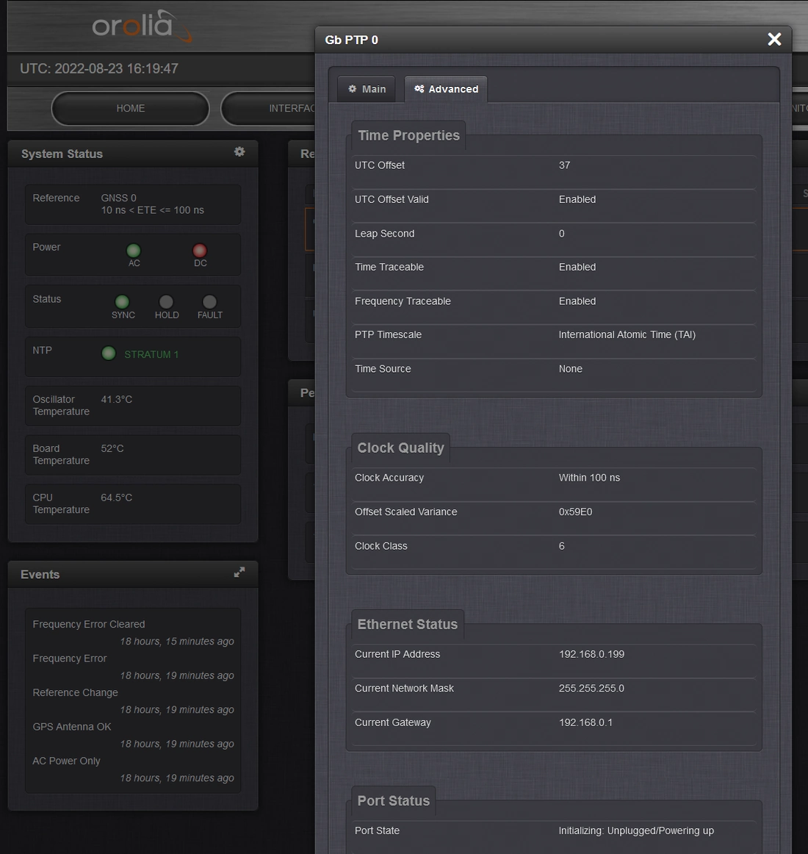Click the Clock Quality section heading

coord(401,448)
